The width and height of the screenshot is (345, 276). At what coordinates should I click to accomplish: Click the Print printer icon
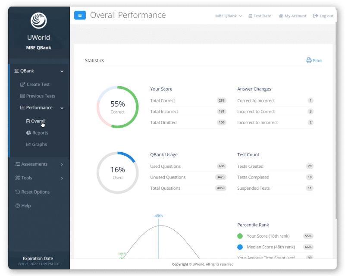pyautogui.click(x=309, y=60)
